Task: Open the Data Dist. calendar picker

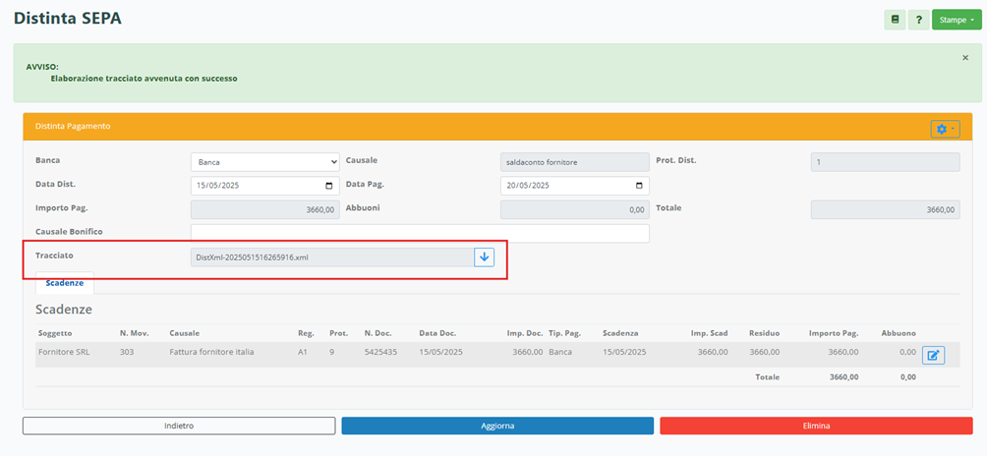Action: pos(328,186)
